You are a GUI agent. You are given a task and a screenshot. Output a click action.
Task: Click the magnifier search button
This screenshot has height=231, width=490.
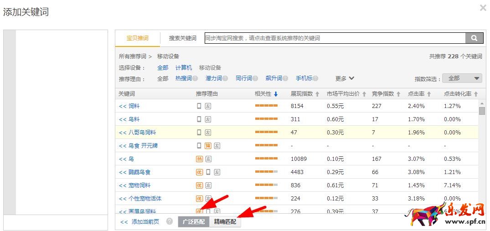[474, 38]
